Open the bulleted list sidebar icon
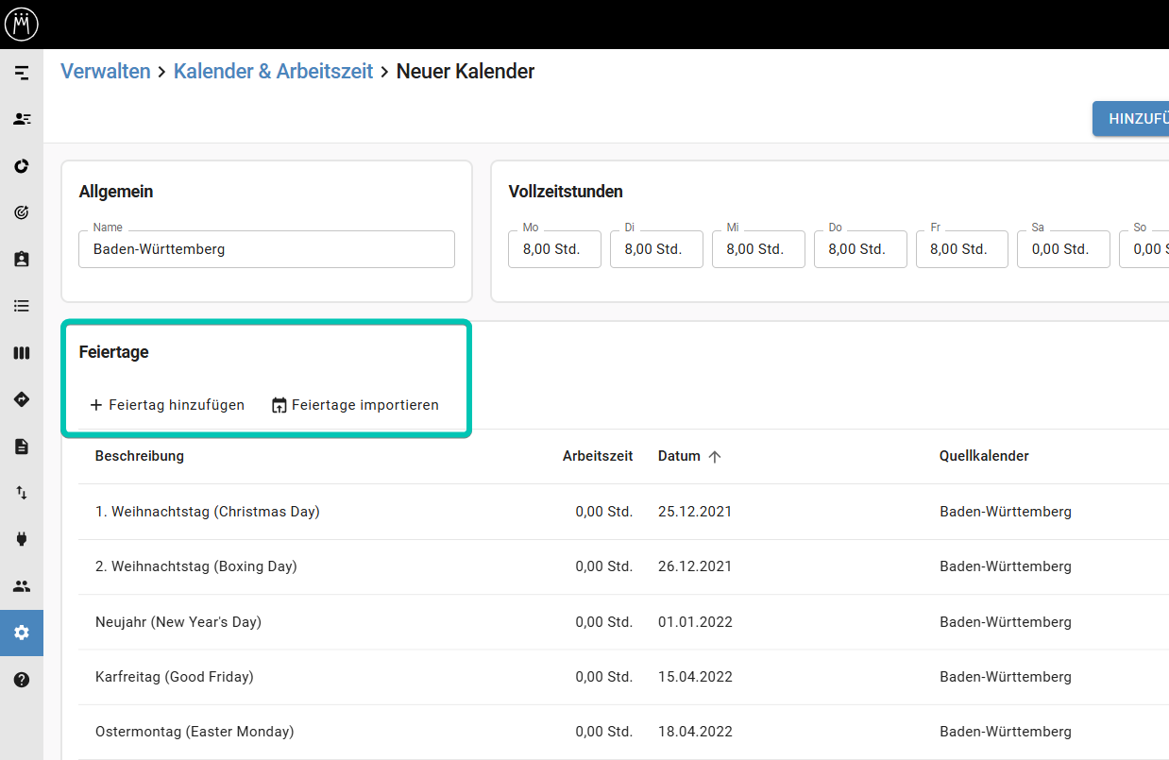This screenshot has width=1169, height=760. coord(22,306)
